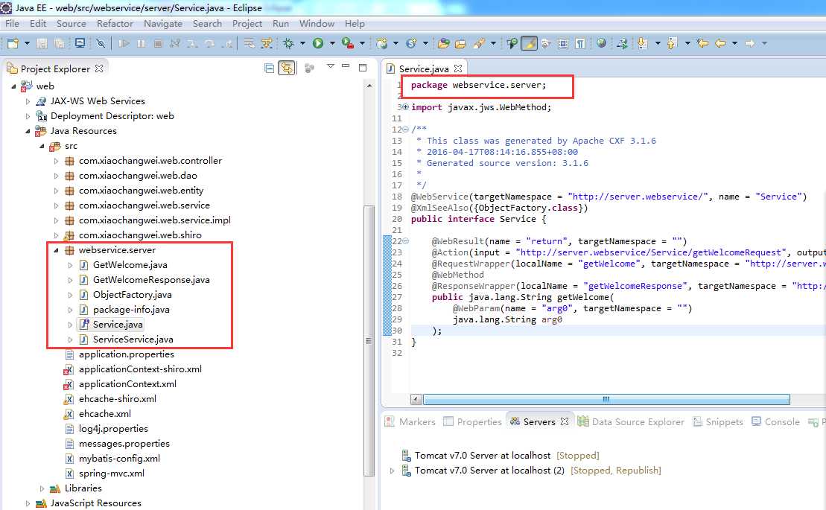826x510 pixels.
Task: Click the Previous Annotation icon
Action: [x=672, y=43]
